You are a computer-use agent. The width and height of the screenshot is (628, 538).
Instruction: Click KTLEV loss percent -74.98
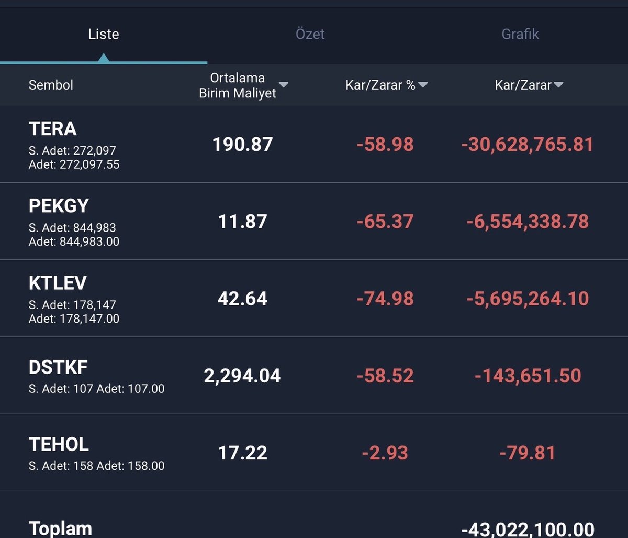(385, 299)
